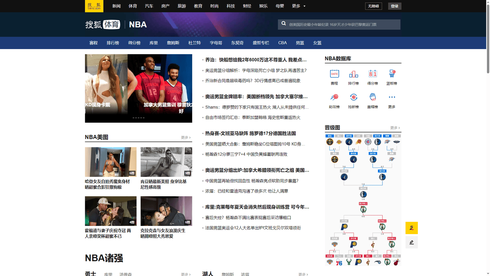Click the pencil feedback floating button
The height and width of the screenshot is (276, 490).
tap(411, 242)
